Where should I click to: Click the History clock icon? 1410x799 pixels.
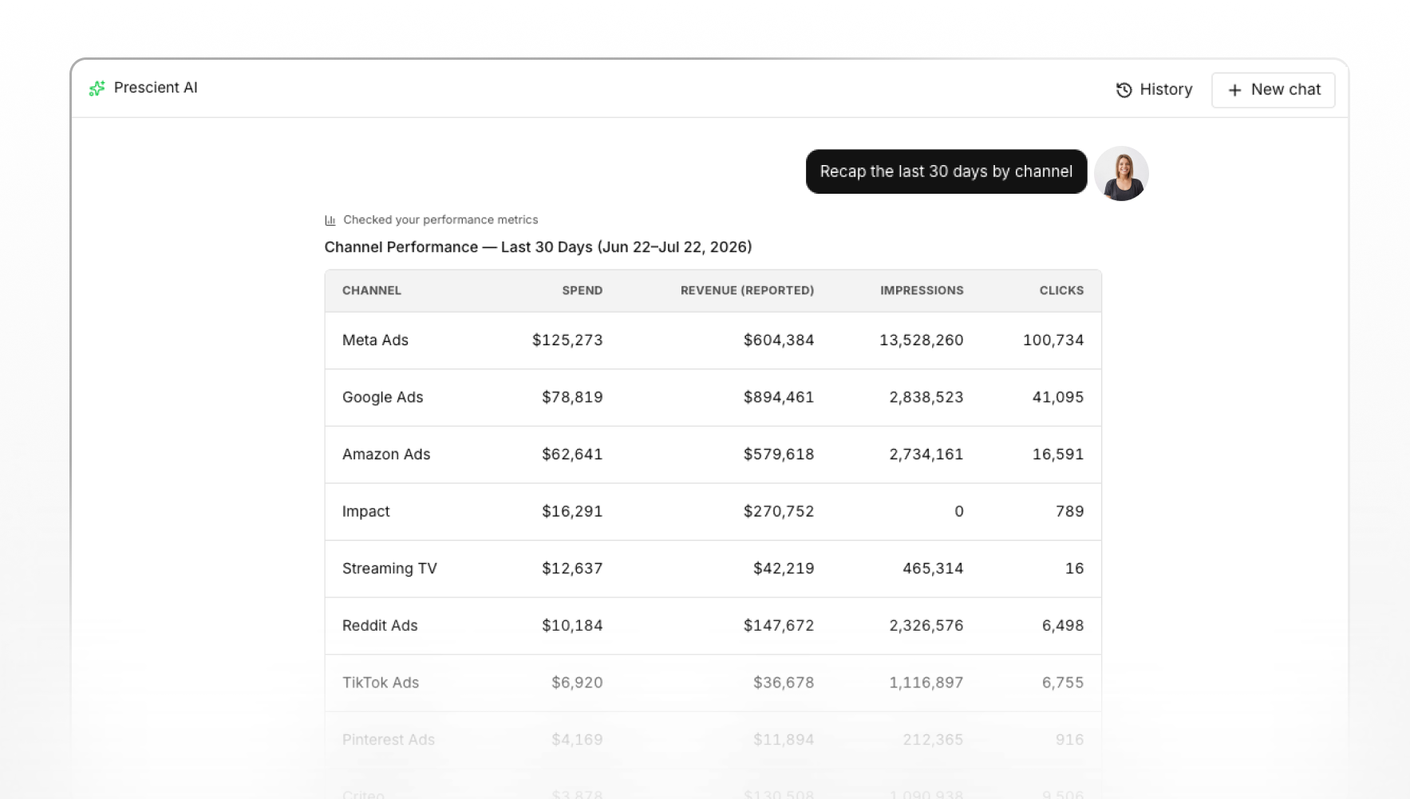pos(1124,90)
